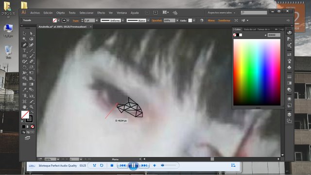
Task: Enable Draw Normal mode
Action: [24, 132]
